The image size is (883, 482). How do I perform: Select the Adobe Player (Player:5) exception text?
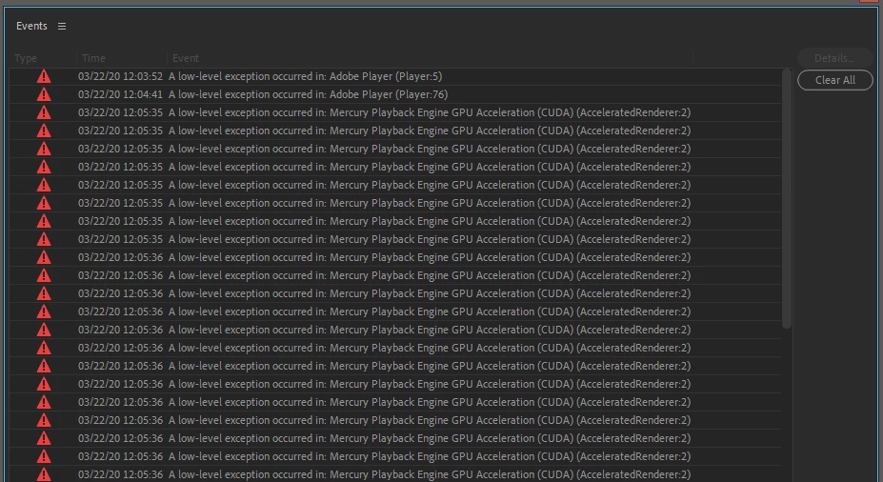[x=305, y=76]
